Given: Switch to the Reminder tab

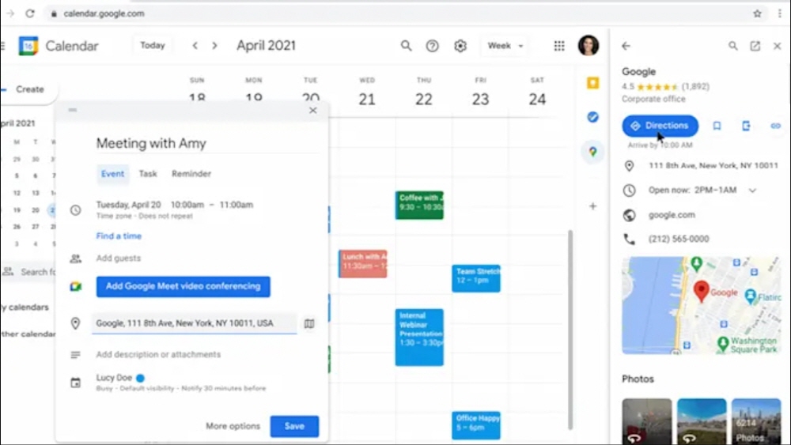Looking at the screenshot, I should click(191, 174).
